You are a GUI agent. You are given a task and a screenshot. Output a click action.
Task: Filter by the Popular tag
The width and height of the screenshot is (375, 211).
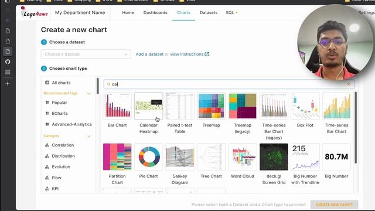[x=59, y=103]
